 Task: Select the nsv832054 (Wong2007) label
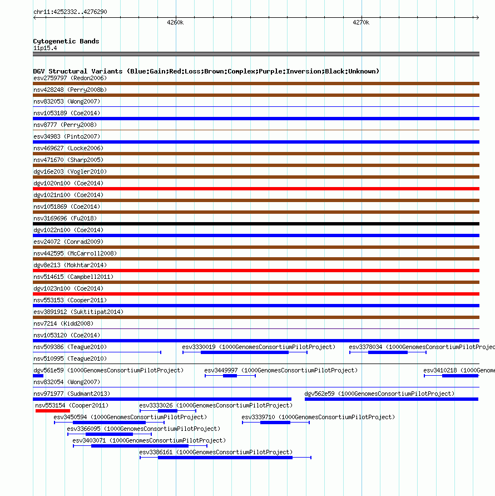pos(67,382)
